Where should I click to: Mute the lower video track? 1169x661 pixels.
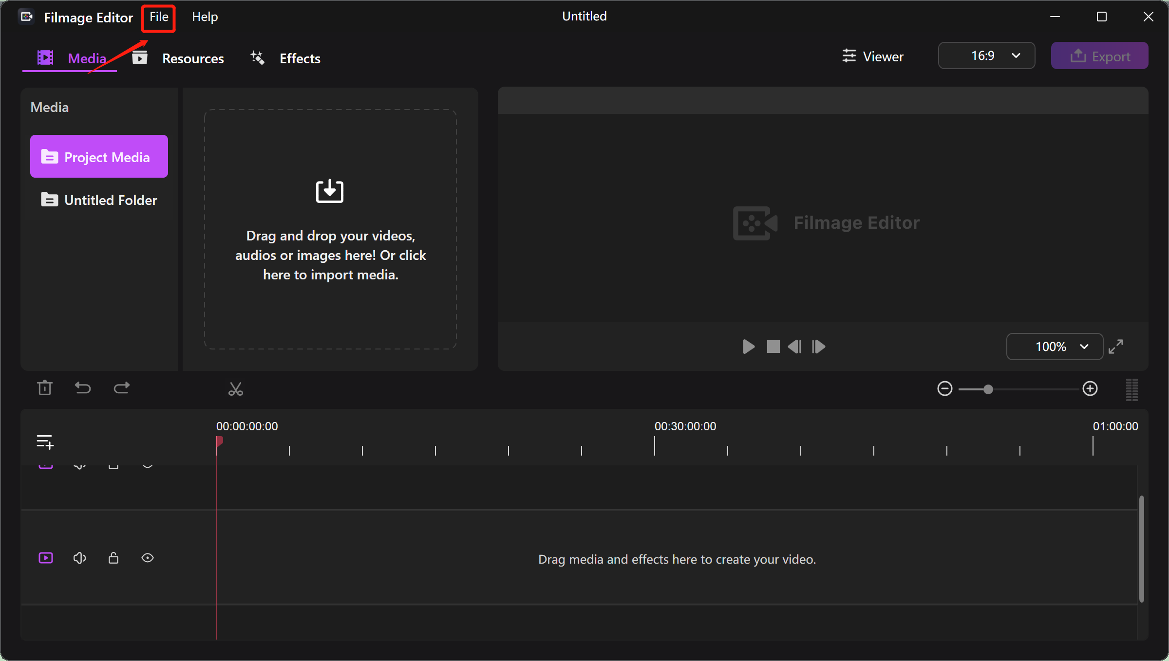point(80,558)
